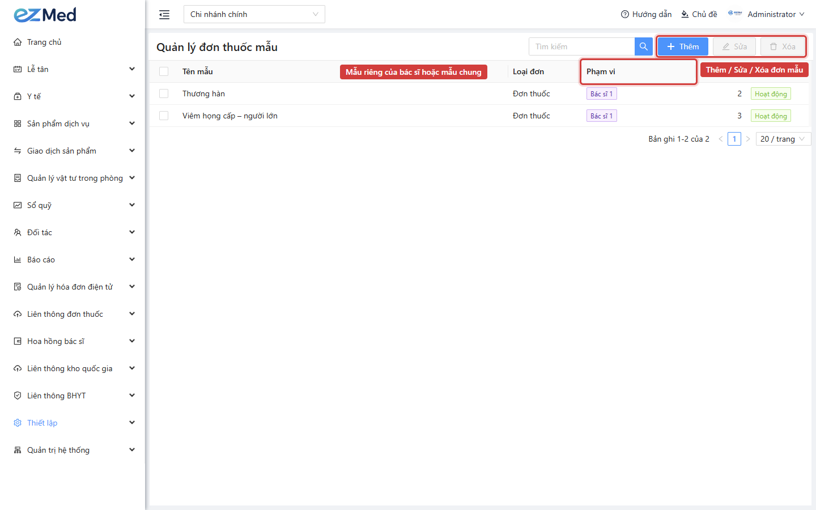Click the next page arrow in pagination
Viewport: 816px width, 510px height.
click(x=748, y=139)
